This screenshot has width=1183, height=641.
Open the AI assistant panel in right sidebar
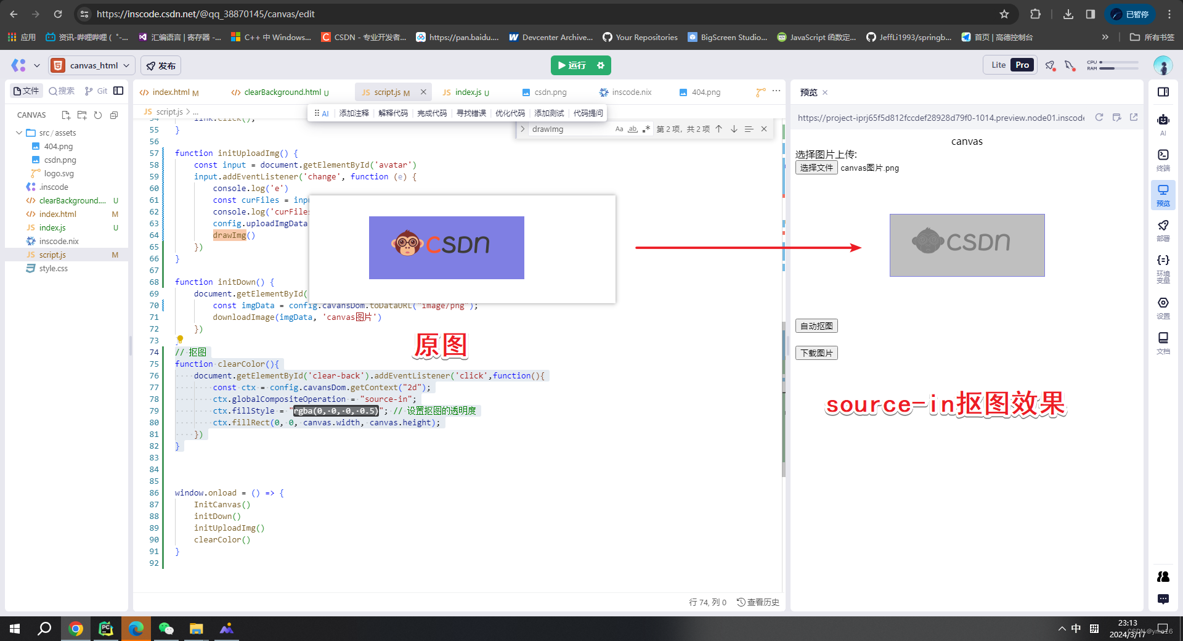pos(1163,123)
